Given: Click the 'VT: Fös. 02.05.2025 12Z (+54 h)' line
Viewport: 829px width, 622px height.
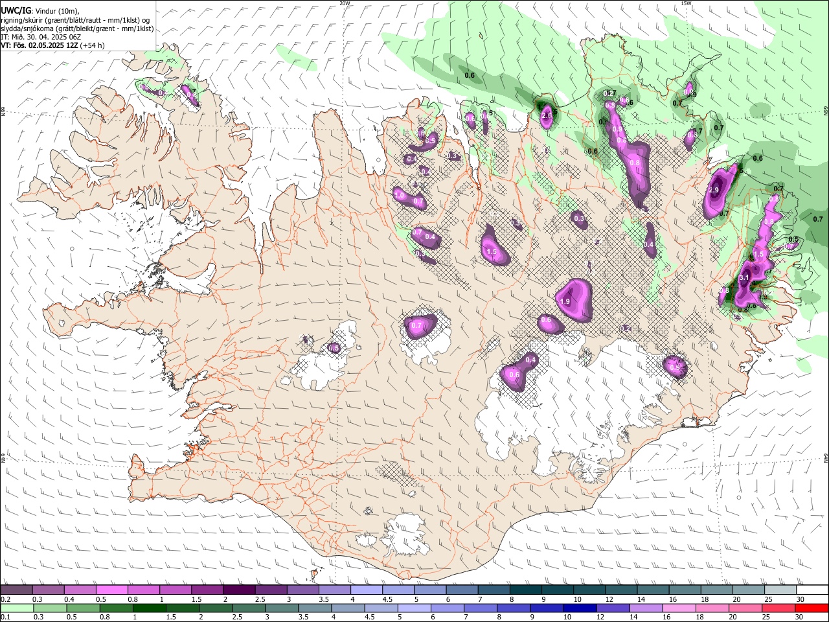Looking at the screenshot, I should click(x=52, y=45).
